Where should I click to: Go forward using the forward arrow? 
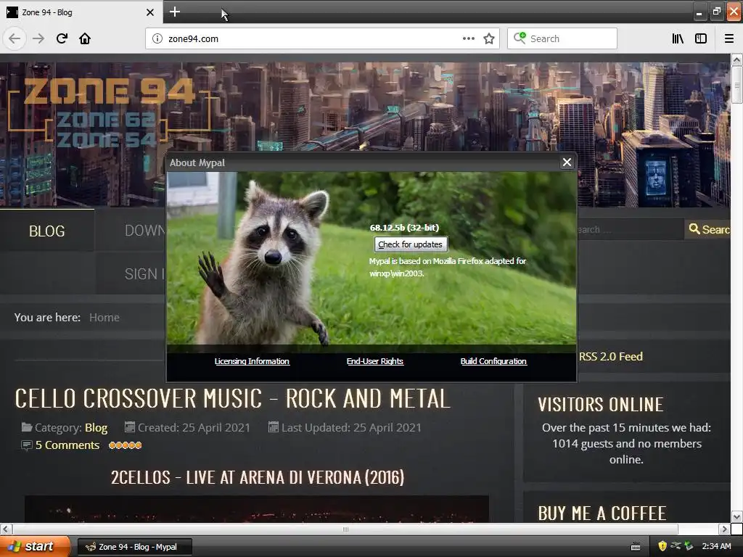coord(38,38)
